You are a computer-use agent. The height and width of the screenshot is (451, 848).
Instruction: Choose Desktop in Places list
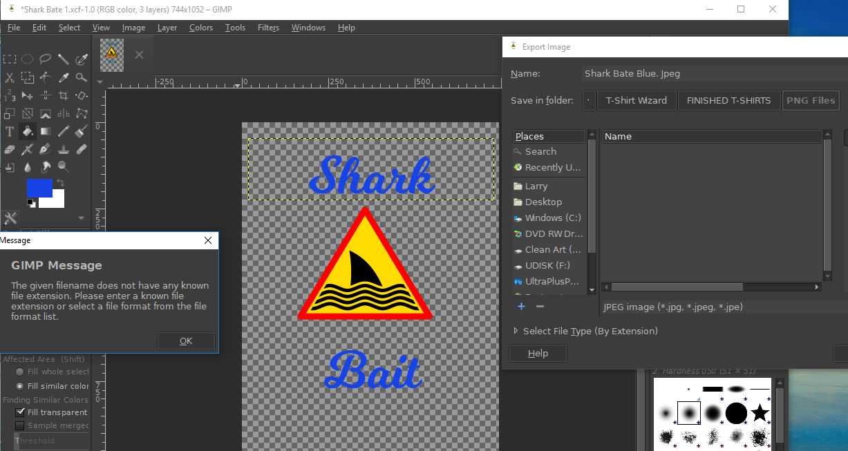(x=543, y=202)
